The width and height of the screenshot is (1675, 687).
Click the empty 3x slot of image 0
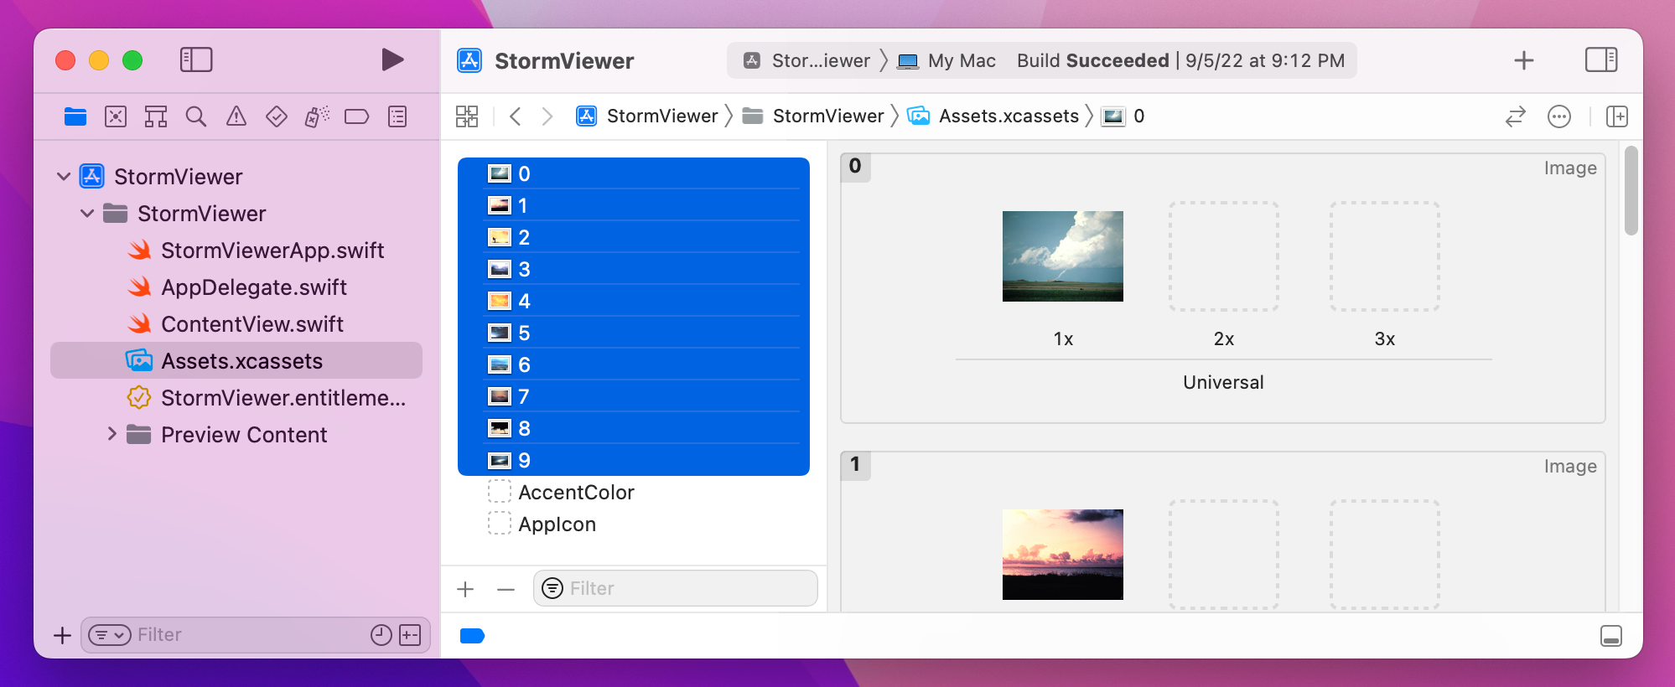(1385, 256)
